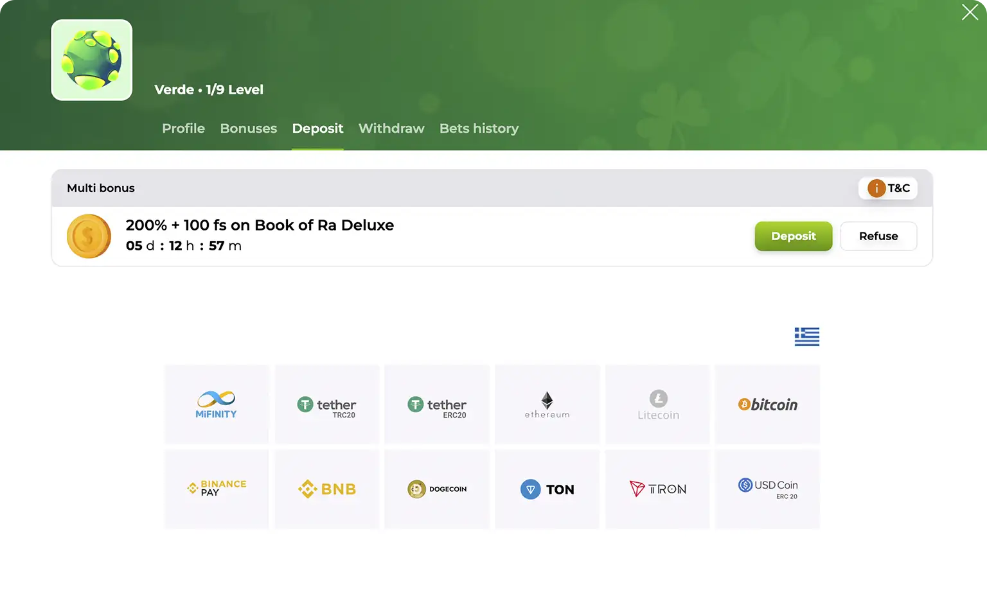
Task: Refuse the Multi bonus offer
Action: 878,236
